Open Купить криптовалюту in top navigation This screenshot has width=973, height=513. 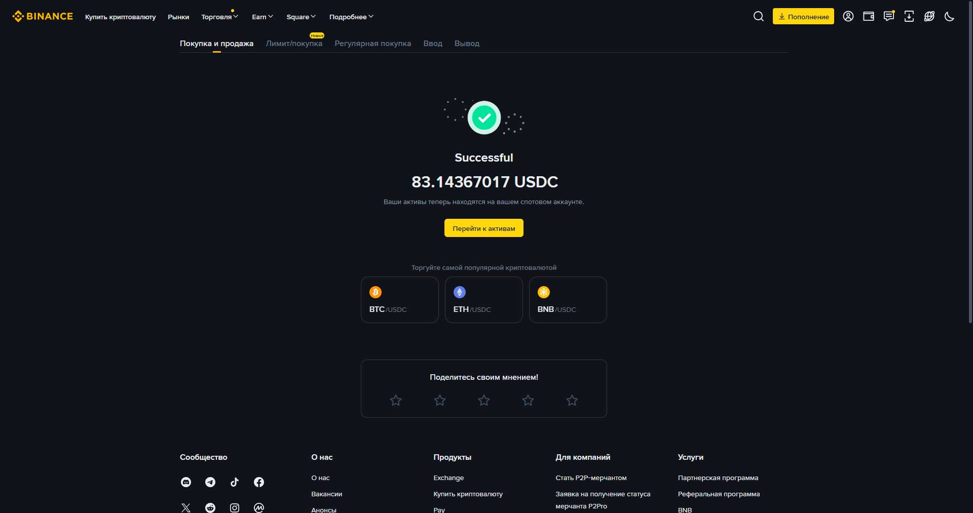[x=121, y=17]
